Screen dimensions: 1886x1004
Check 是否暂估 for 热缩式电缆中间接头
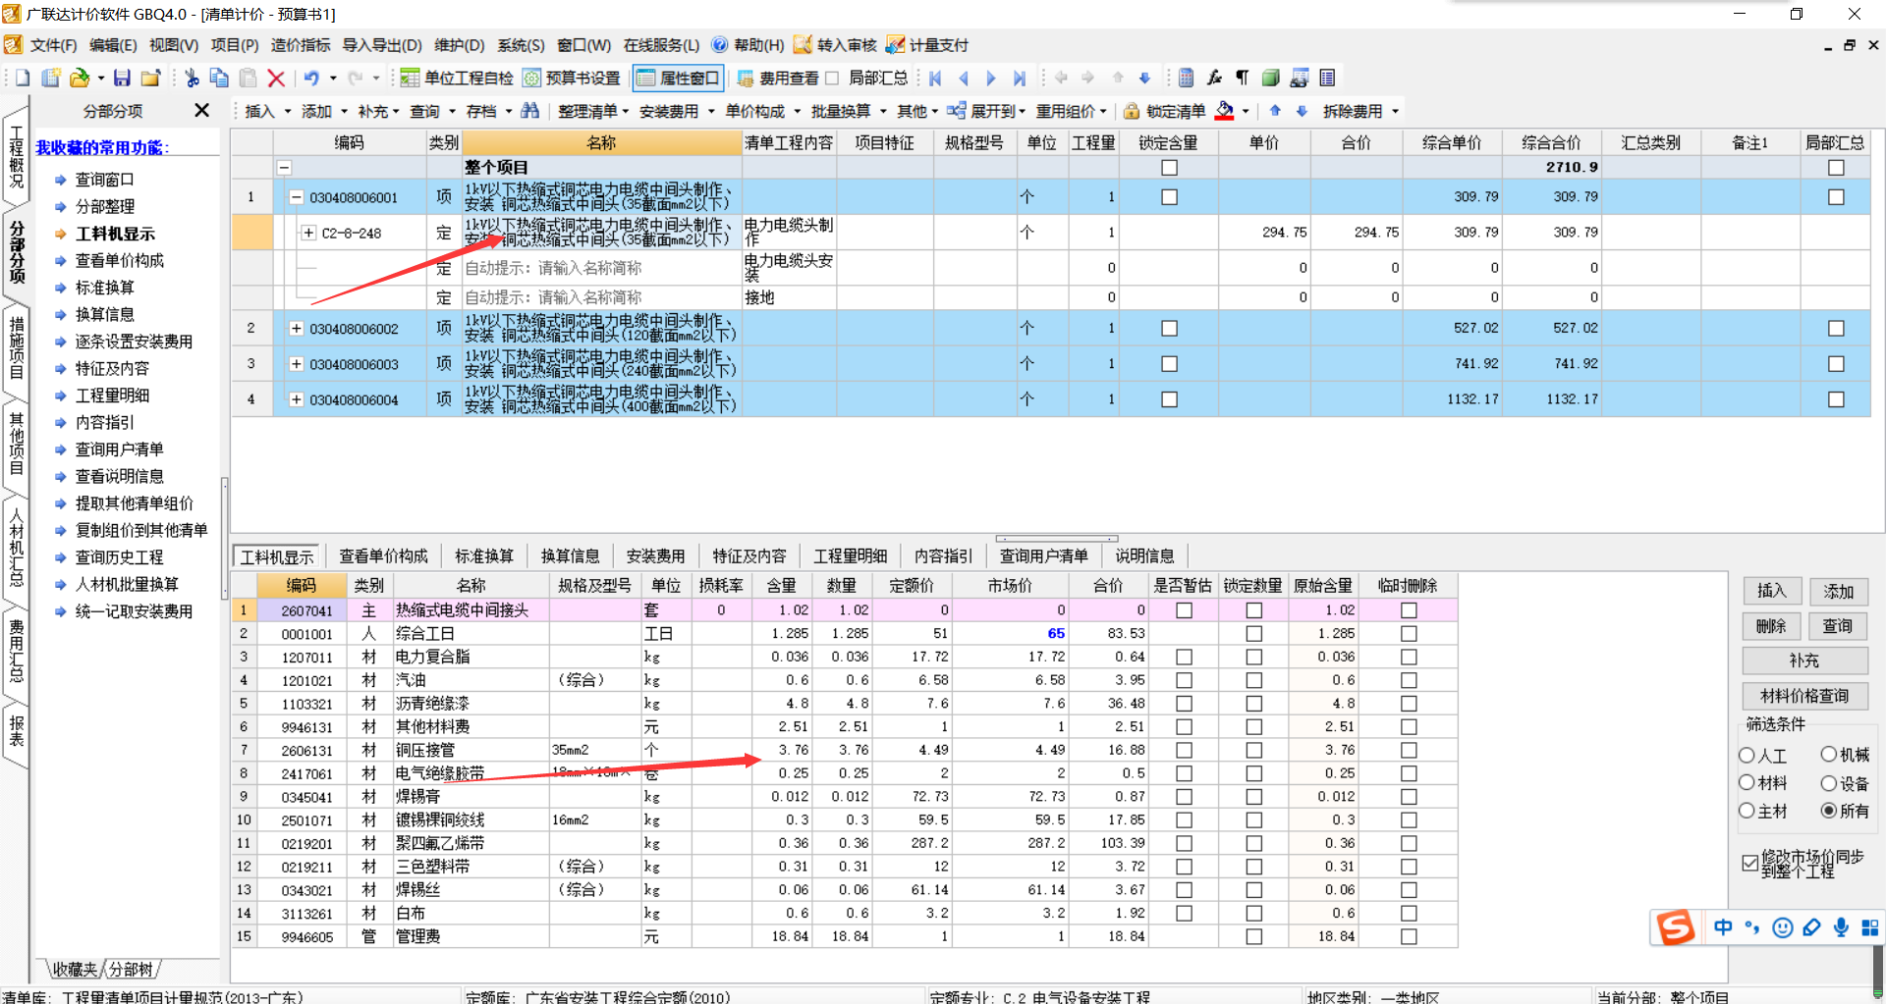(1184, 610)
